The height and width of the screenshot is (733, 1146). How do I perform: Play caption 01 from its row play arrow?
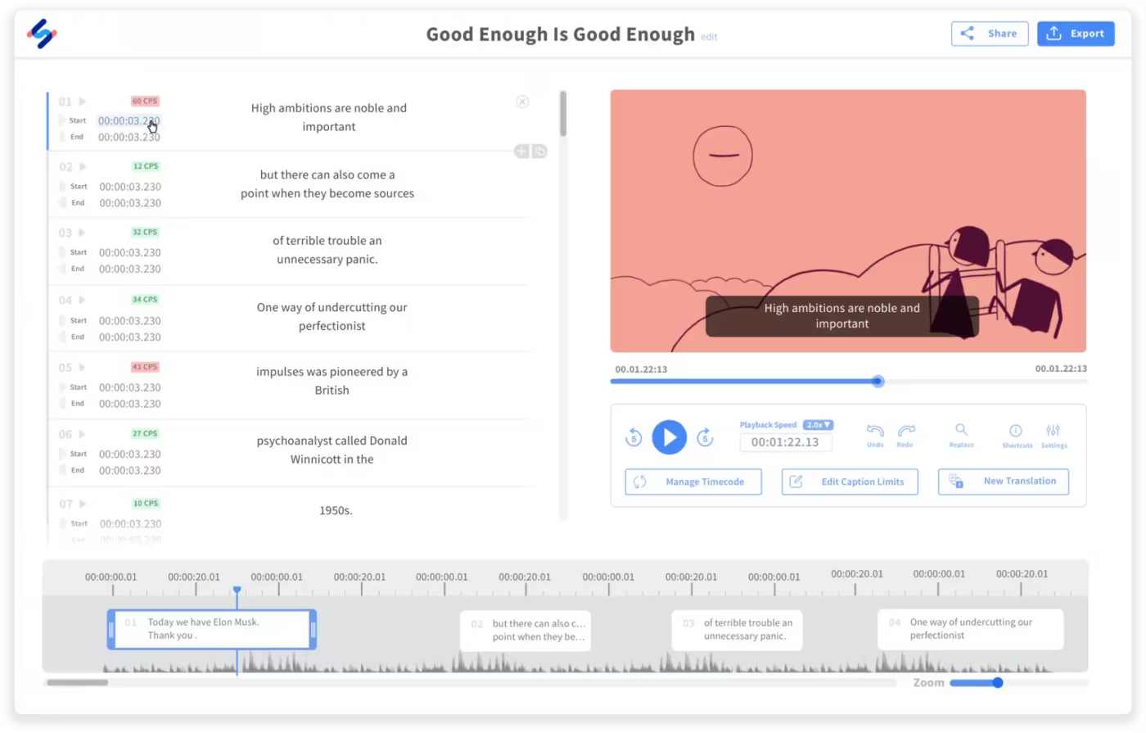click(x=82, y=102)
